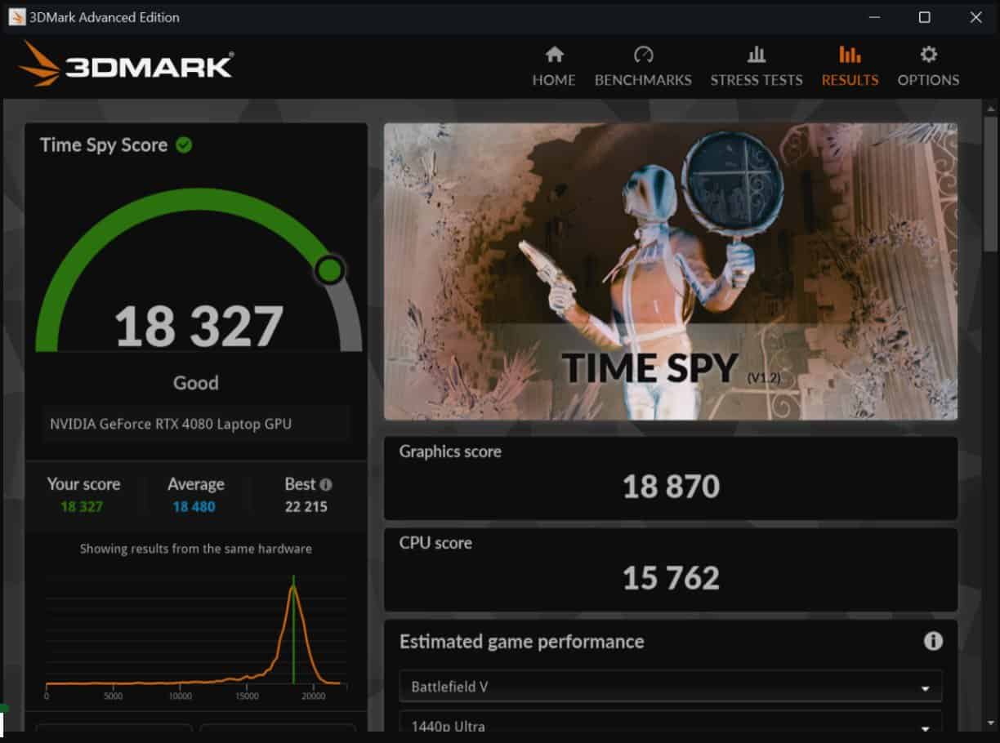Click the CPU score label

coord(435,543)
